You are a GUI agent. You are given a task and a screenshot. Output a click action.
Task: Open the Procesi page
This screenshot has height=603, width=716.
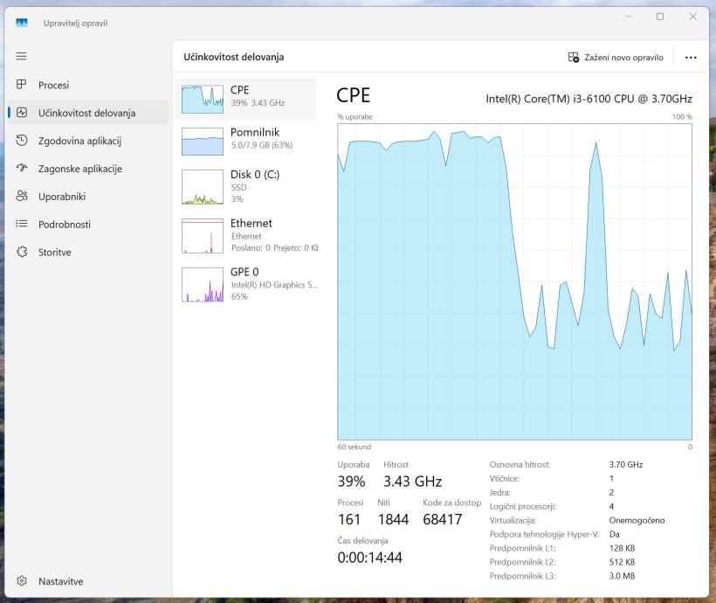88,85
